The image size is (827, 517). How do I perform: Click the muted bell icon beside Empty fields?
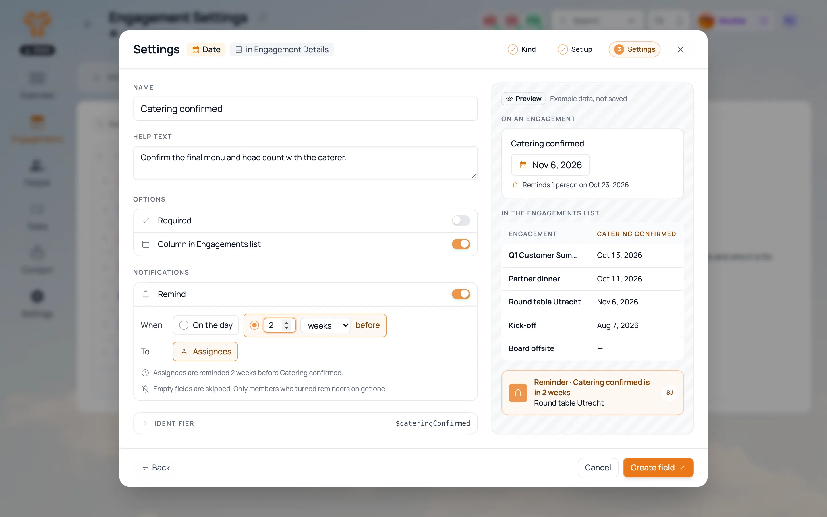[x=145, y=389]
